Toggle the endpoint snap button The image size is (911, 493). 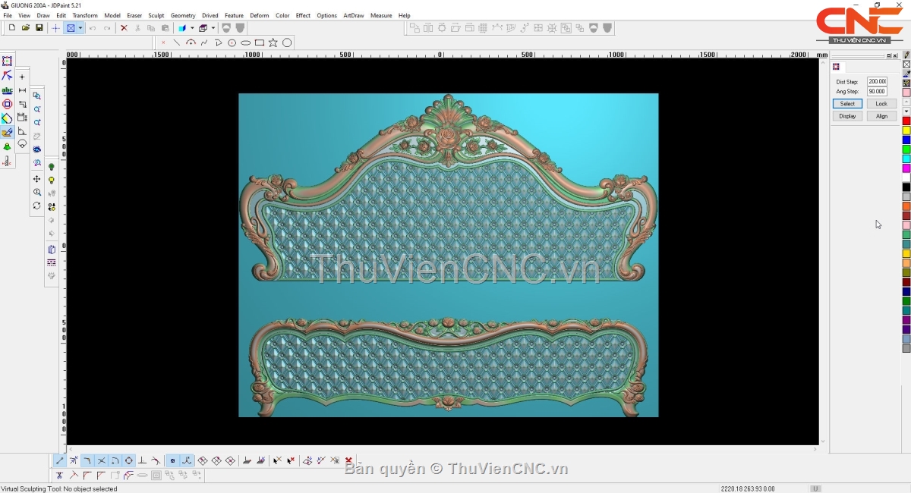click(60, 460)
